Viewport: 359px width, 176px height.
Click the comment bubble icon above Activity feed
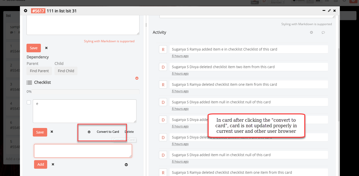click(323, 32)
